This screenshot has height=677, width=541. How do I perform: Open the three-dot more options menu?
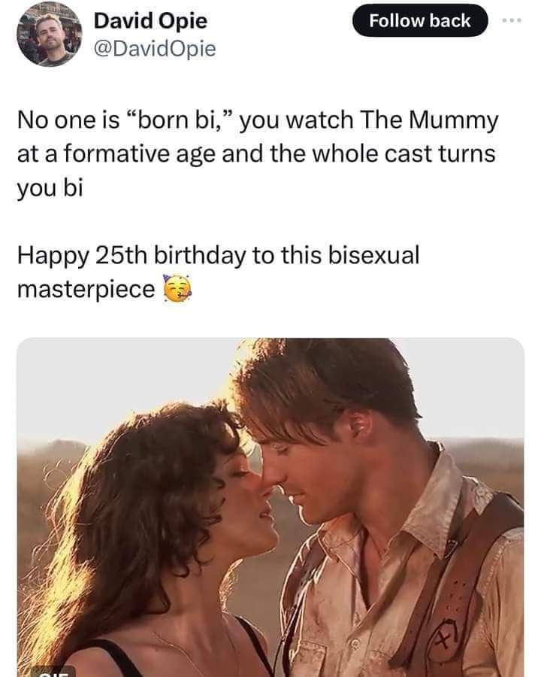(512, 20)
